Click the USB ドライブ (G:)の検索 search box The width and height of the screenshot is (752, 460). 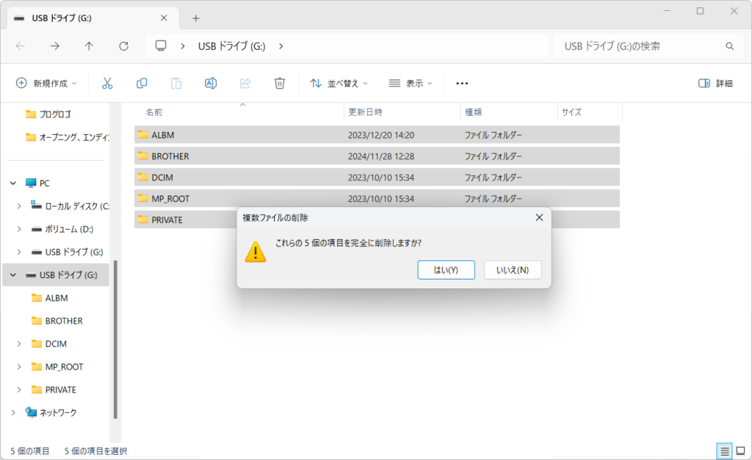click(x=639, y=46)
